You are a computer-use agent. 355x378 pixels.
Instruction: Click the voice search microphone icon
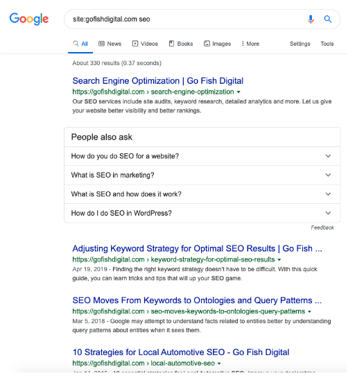(x=311, y=19)
